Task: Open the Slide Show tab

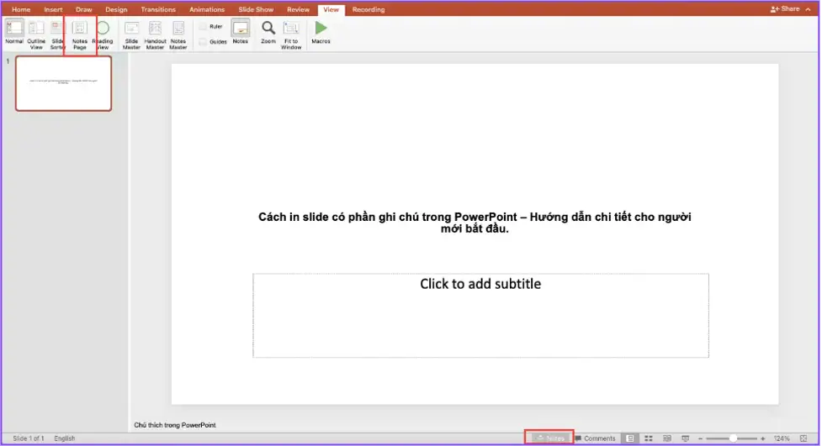Action: (x=256, y=9)
